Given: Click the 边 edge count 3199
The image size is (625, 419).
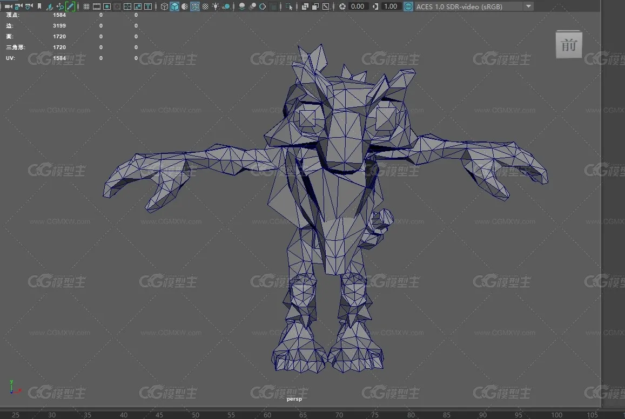Looking at the screenshot, I should click(x=59, y=25).
